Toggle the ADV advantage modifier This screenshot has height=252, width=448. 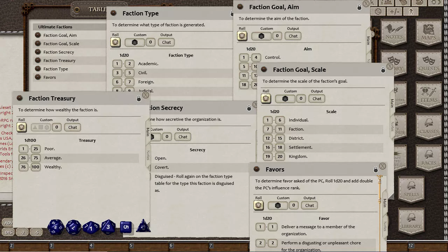[8, 223]
